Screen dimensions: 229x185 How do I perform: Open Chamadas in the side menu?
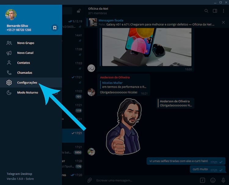pos(25,73)
